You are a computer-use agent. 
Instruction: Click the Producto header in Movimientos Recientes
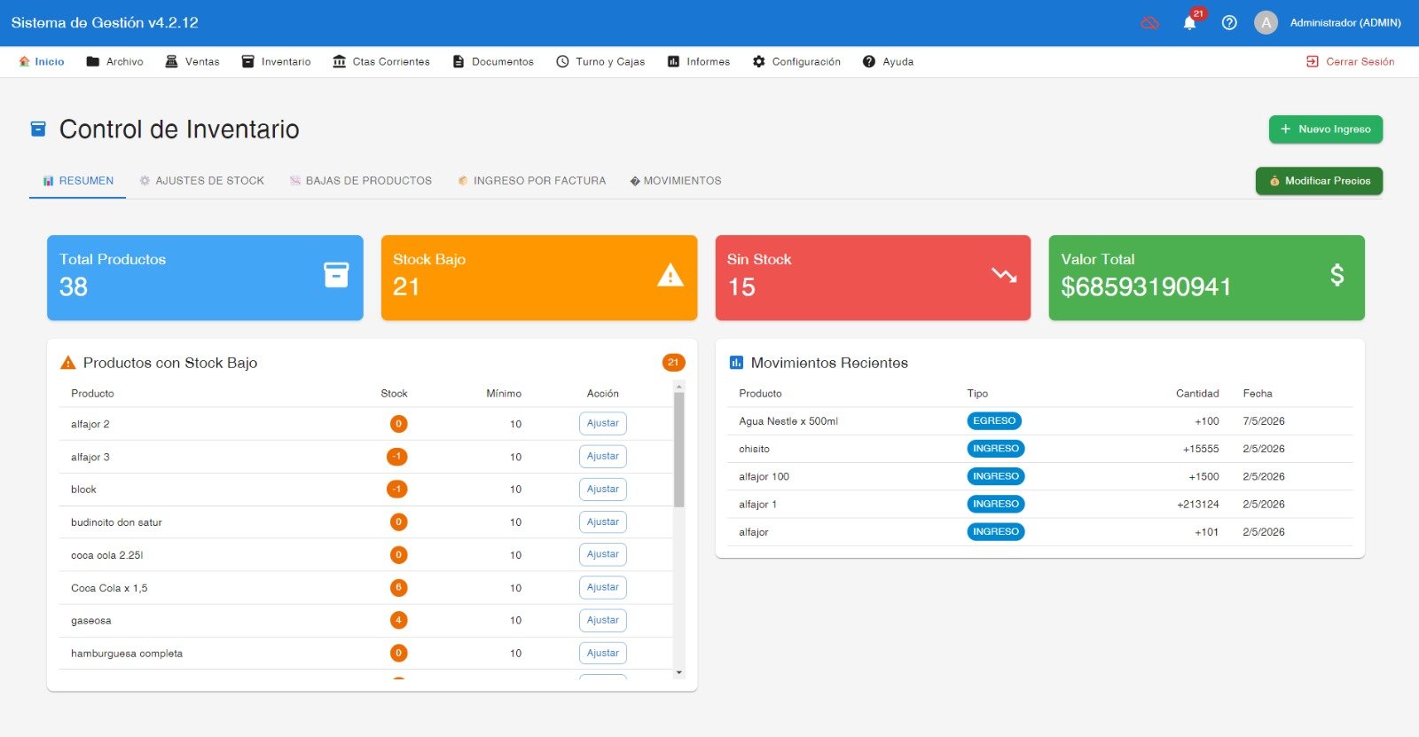tap(760, 394)
